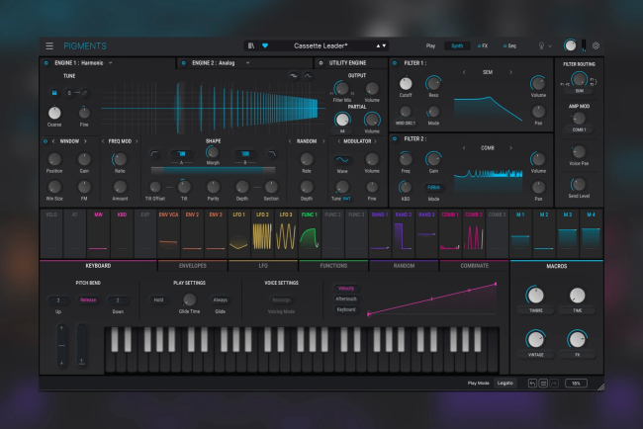Screen dimensions: 643x429
Task: Toggle the Hold play setting
Action: pyautogui.click(x=158, y=300)
